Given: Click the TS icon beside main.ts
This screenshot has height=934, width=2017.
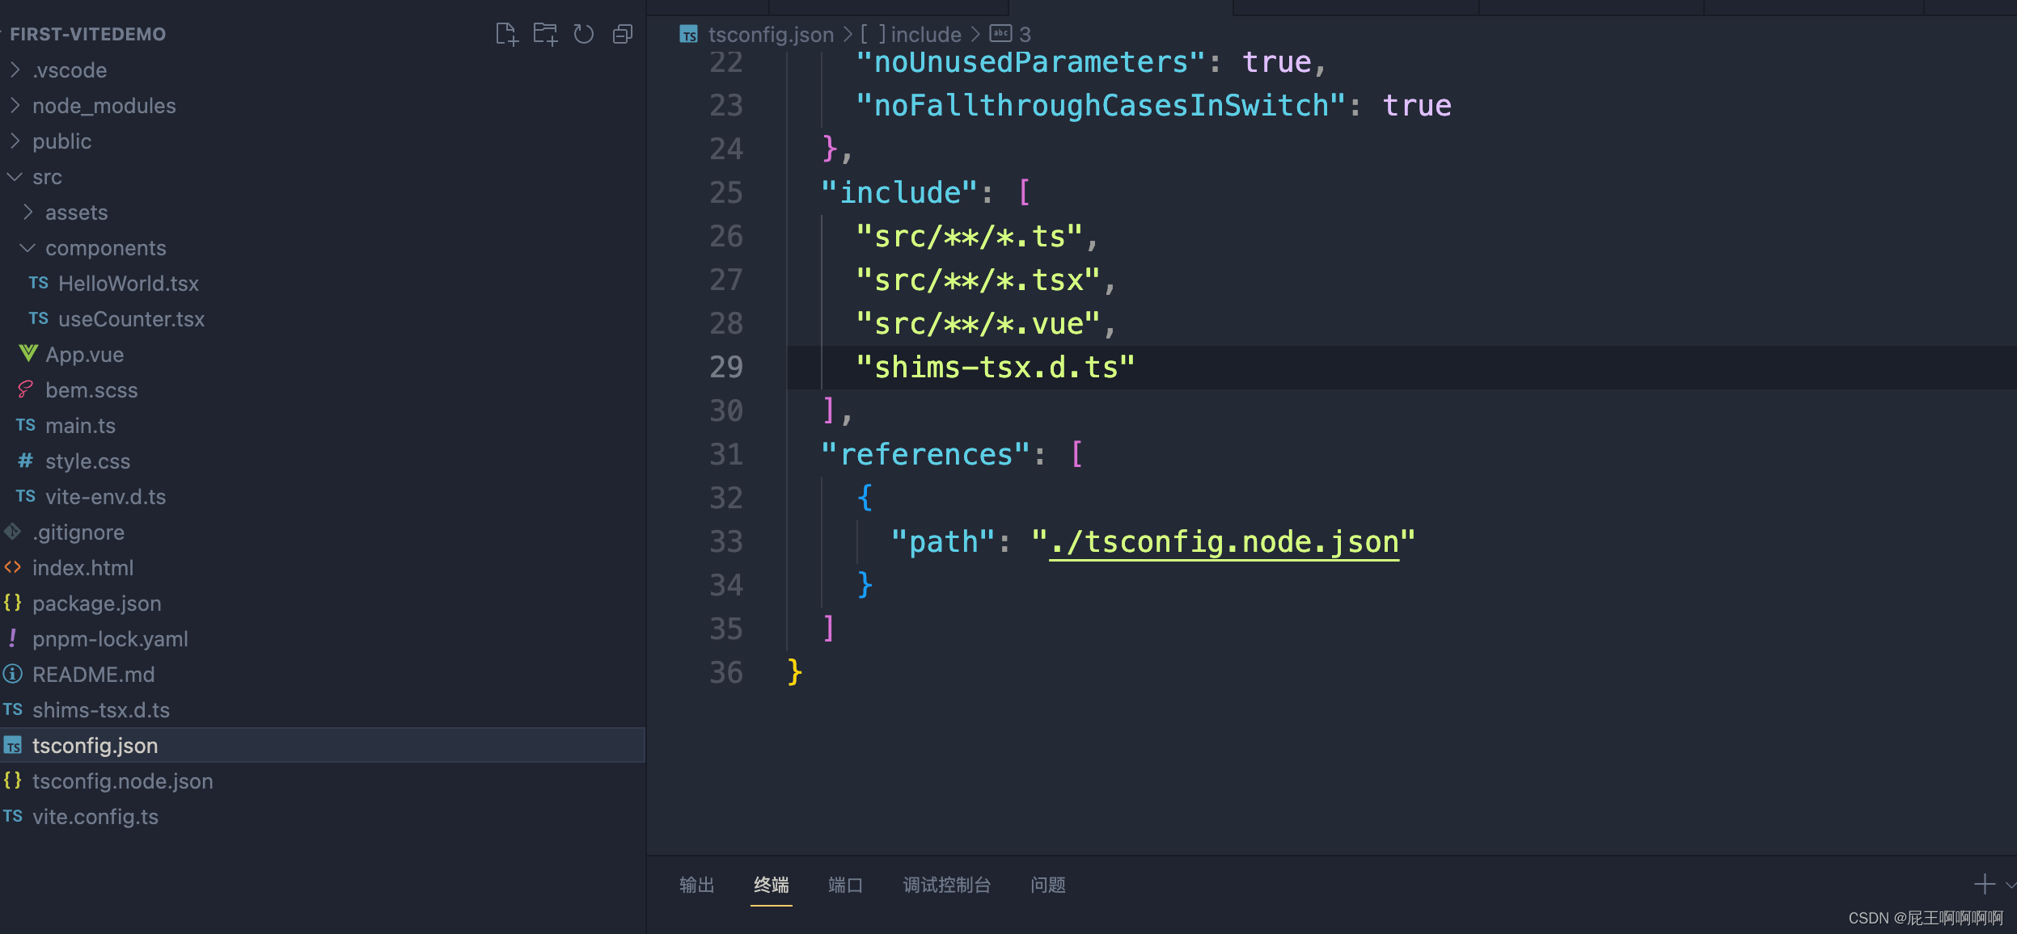Looking at the screenshot, I should (25, 425).
